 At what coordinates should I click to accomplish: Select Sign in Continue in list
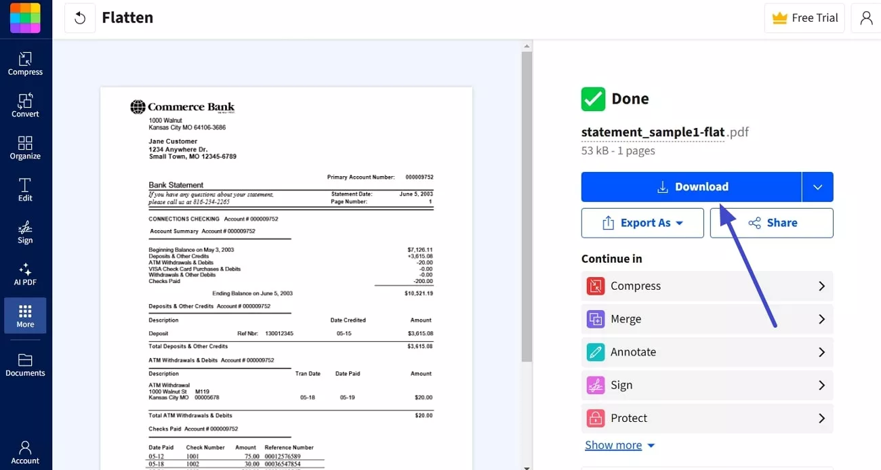[707, 385]
